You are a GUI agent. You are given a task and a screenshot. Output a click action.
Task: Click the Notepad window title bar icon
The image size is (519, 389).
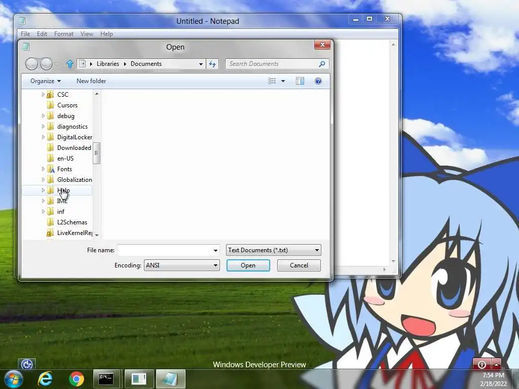[x=22, y=21]
